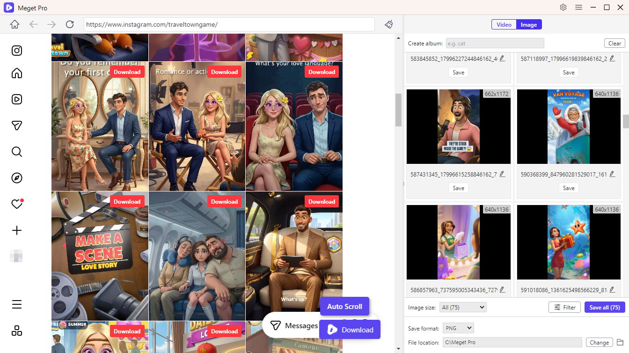629x353 pixels.
Task: Click the Create new post plus icon
Action: pyautogui.click(x=17, y=230)
